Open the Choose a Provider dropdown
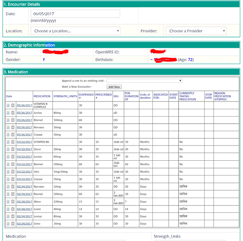This screenshot has width=243, height=241. pos(196,31)
